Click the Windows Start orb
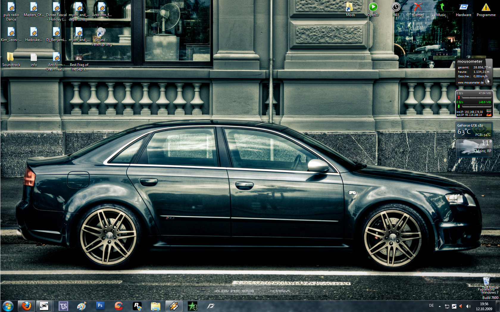Viewport: 500px width, 312px height. point(8,306)
